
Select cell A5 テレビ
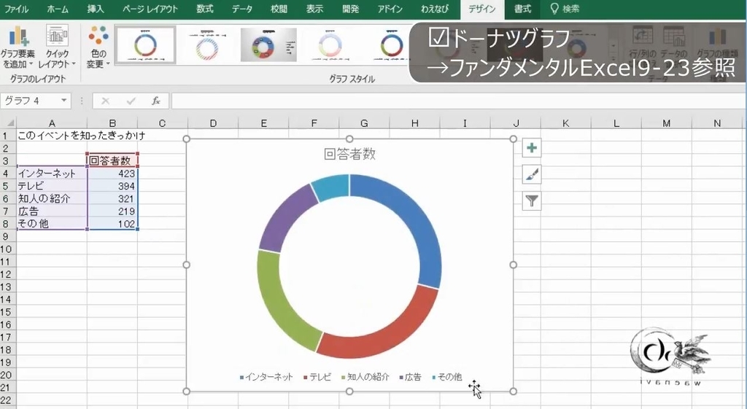[x=52, y=186]
